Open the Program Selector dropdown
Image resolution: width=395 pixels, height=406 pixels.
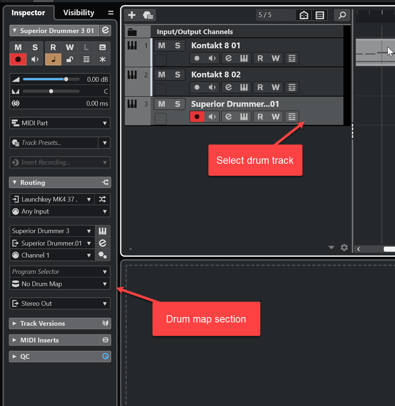tap(60, 272)
